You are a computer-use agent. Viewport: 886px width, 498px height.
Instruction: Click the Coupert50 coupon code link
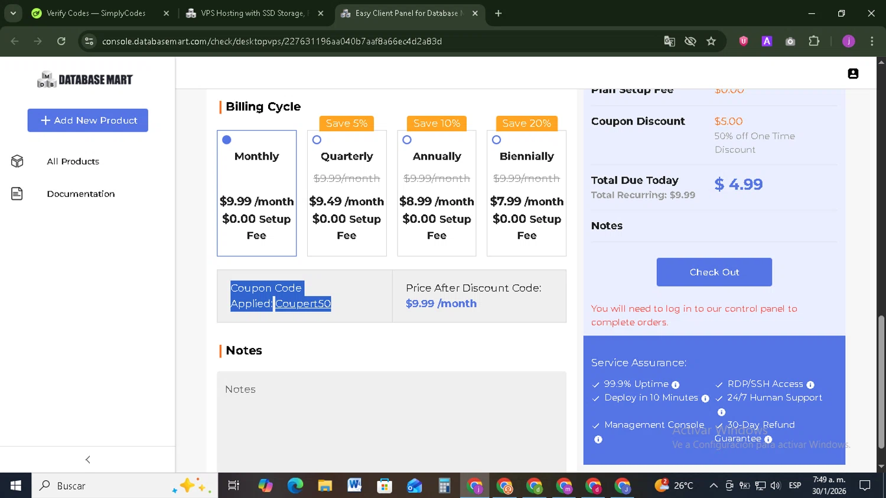tap(303, 304)
